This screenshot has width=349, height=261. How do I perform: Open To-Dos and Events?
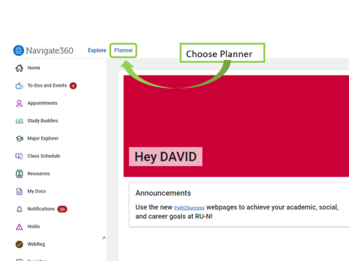(47, 86)
